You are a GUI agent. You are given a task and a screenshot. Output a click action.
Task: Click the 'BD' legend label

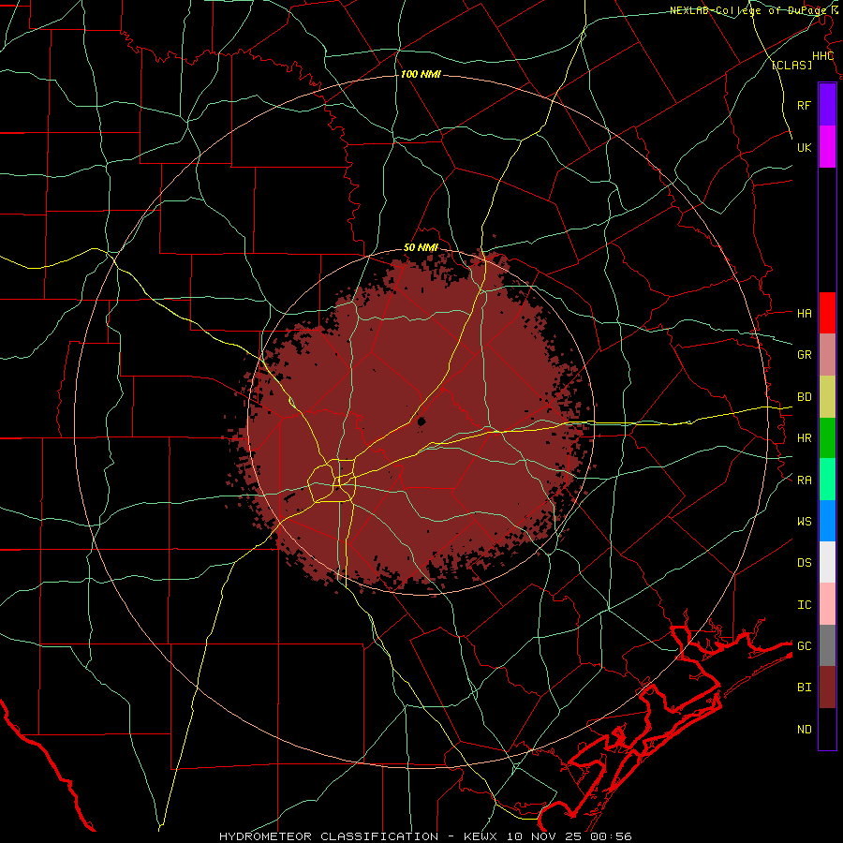[804, 397]
